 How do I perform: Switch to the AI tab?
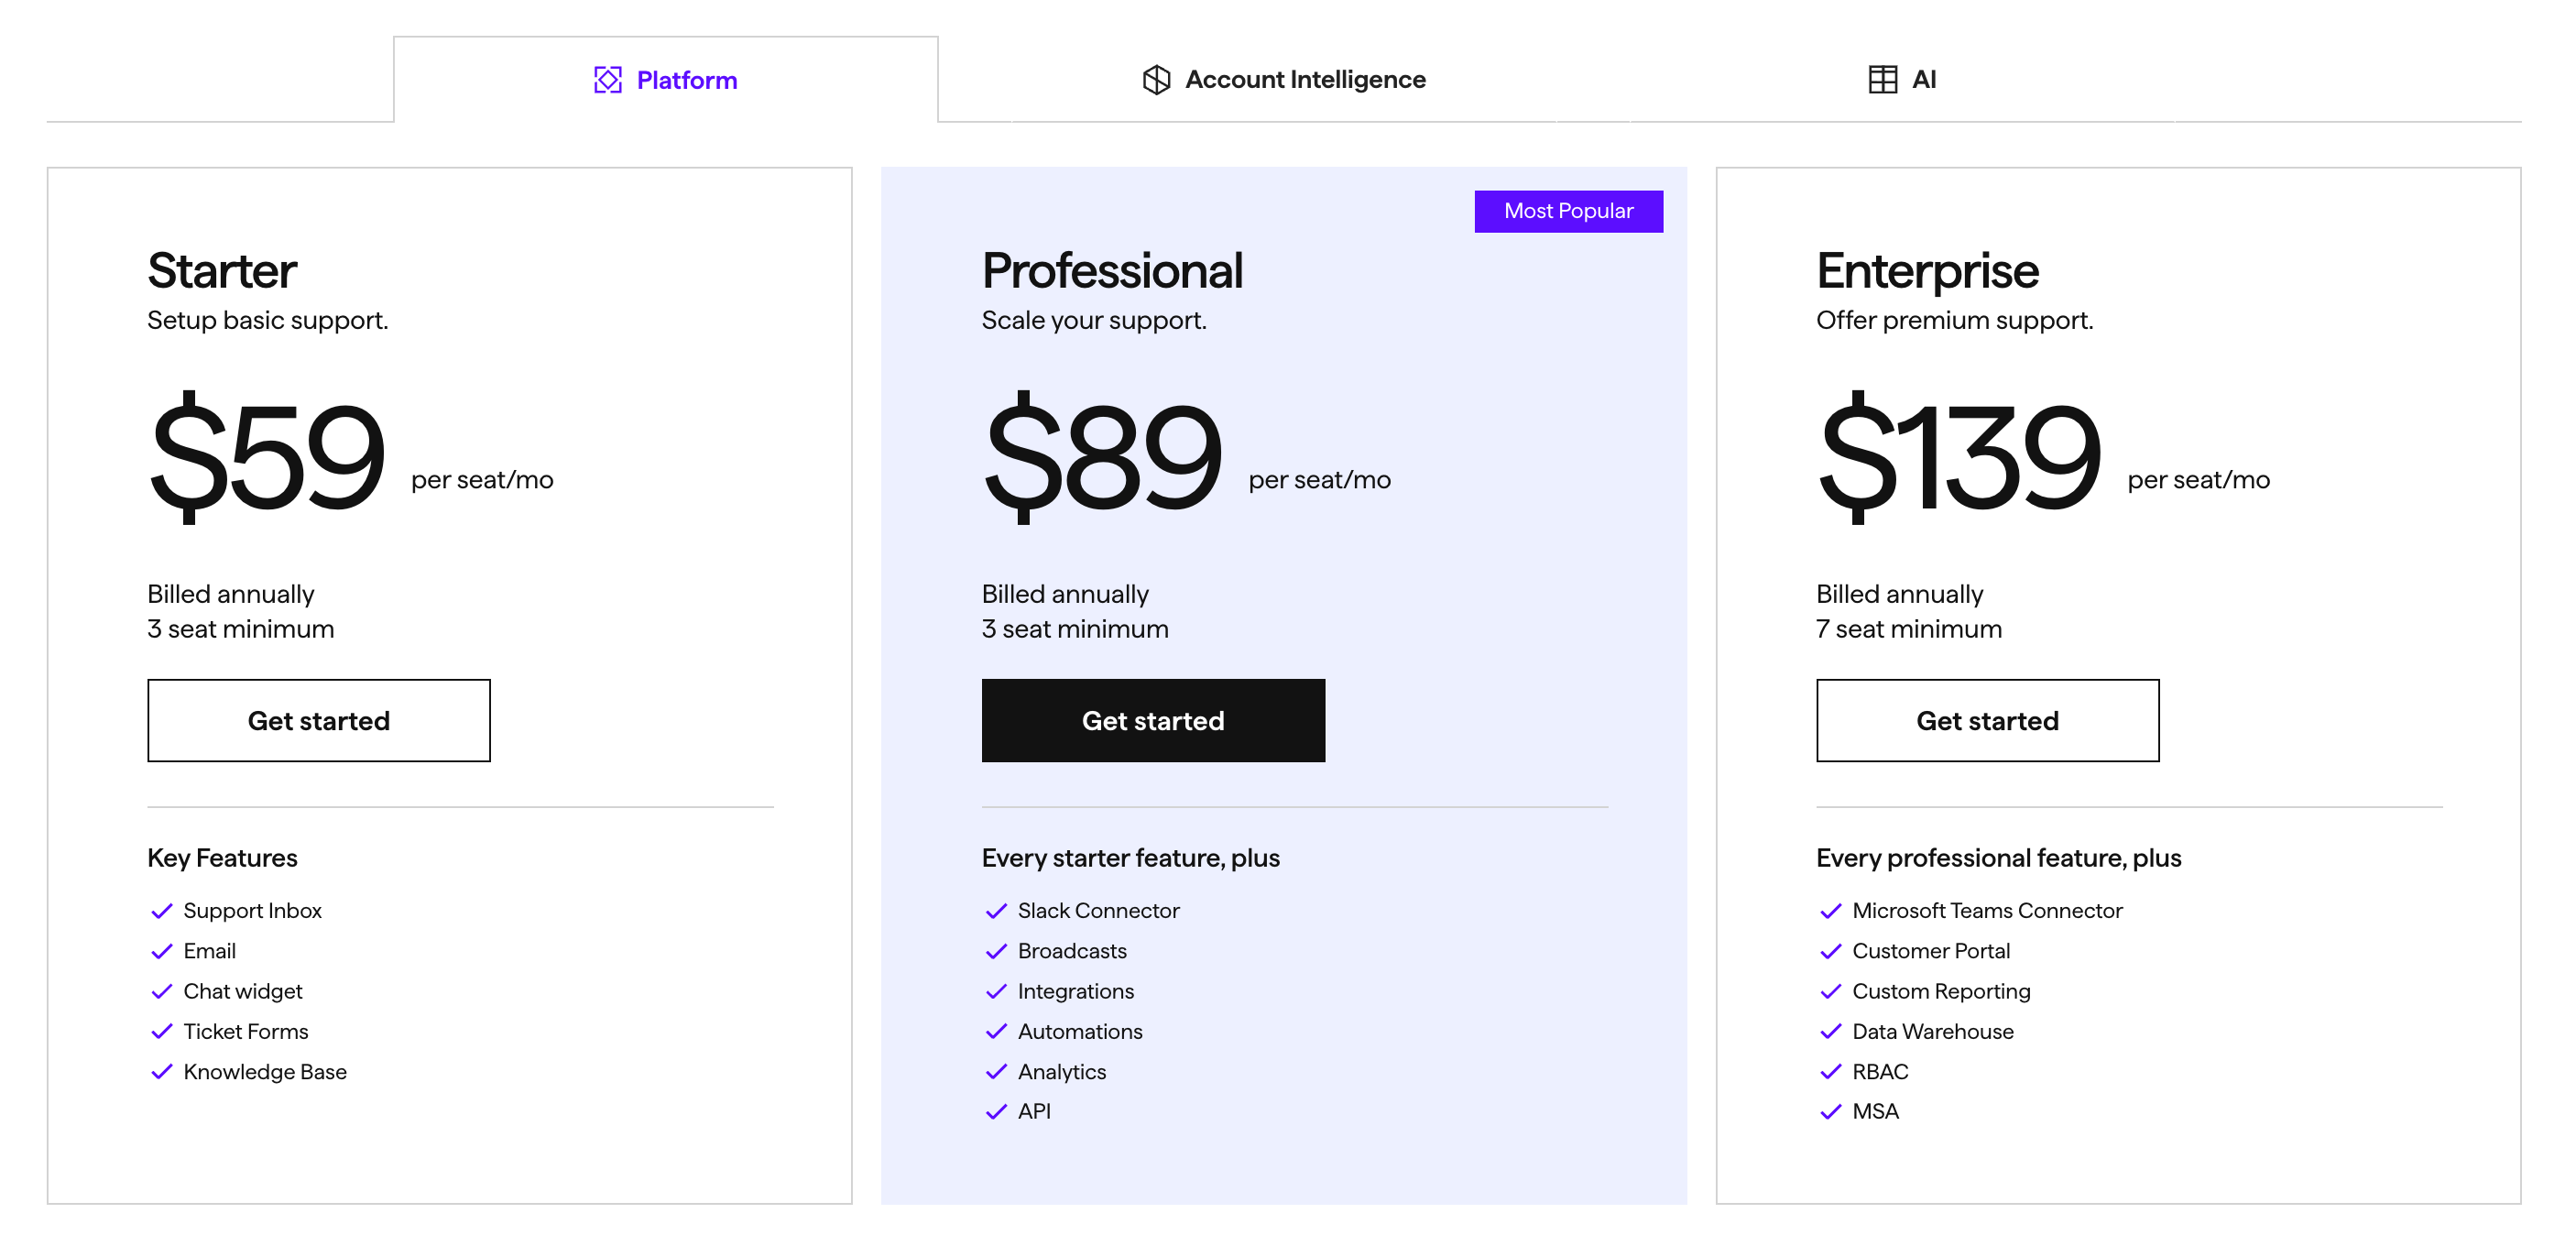tap(1905, 79)
